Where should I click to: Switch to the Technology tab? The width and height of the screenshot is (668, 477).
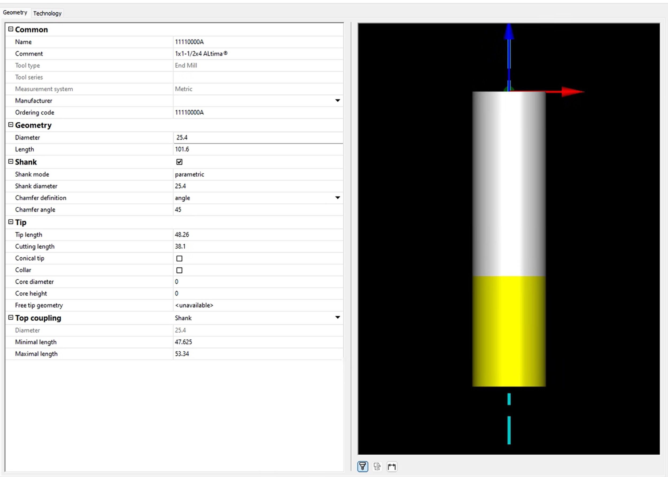point(47,13)
